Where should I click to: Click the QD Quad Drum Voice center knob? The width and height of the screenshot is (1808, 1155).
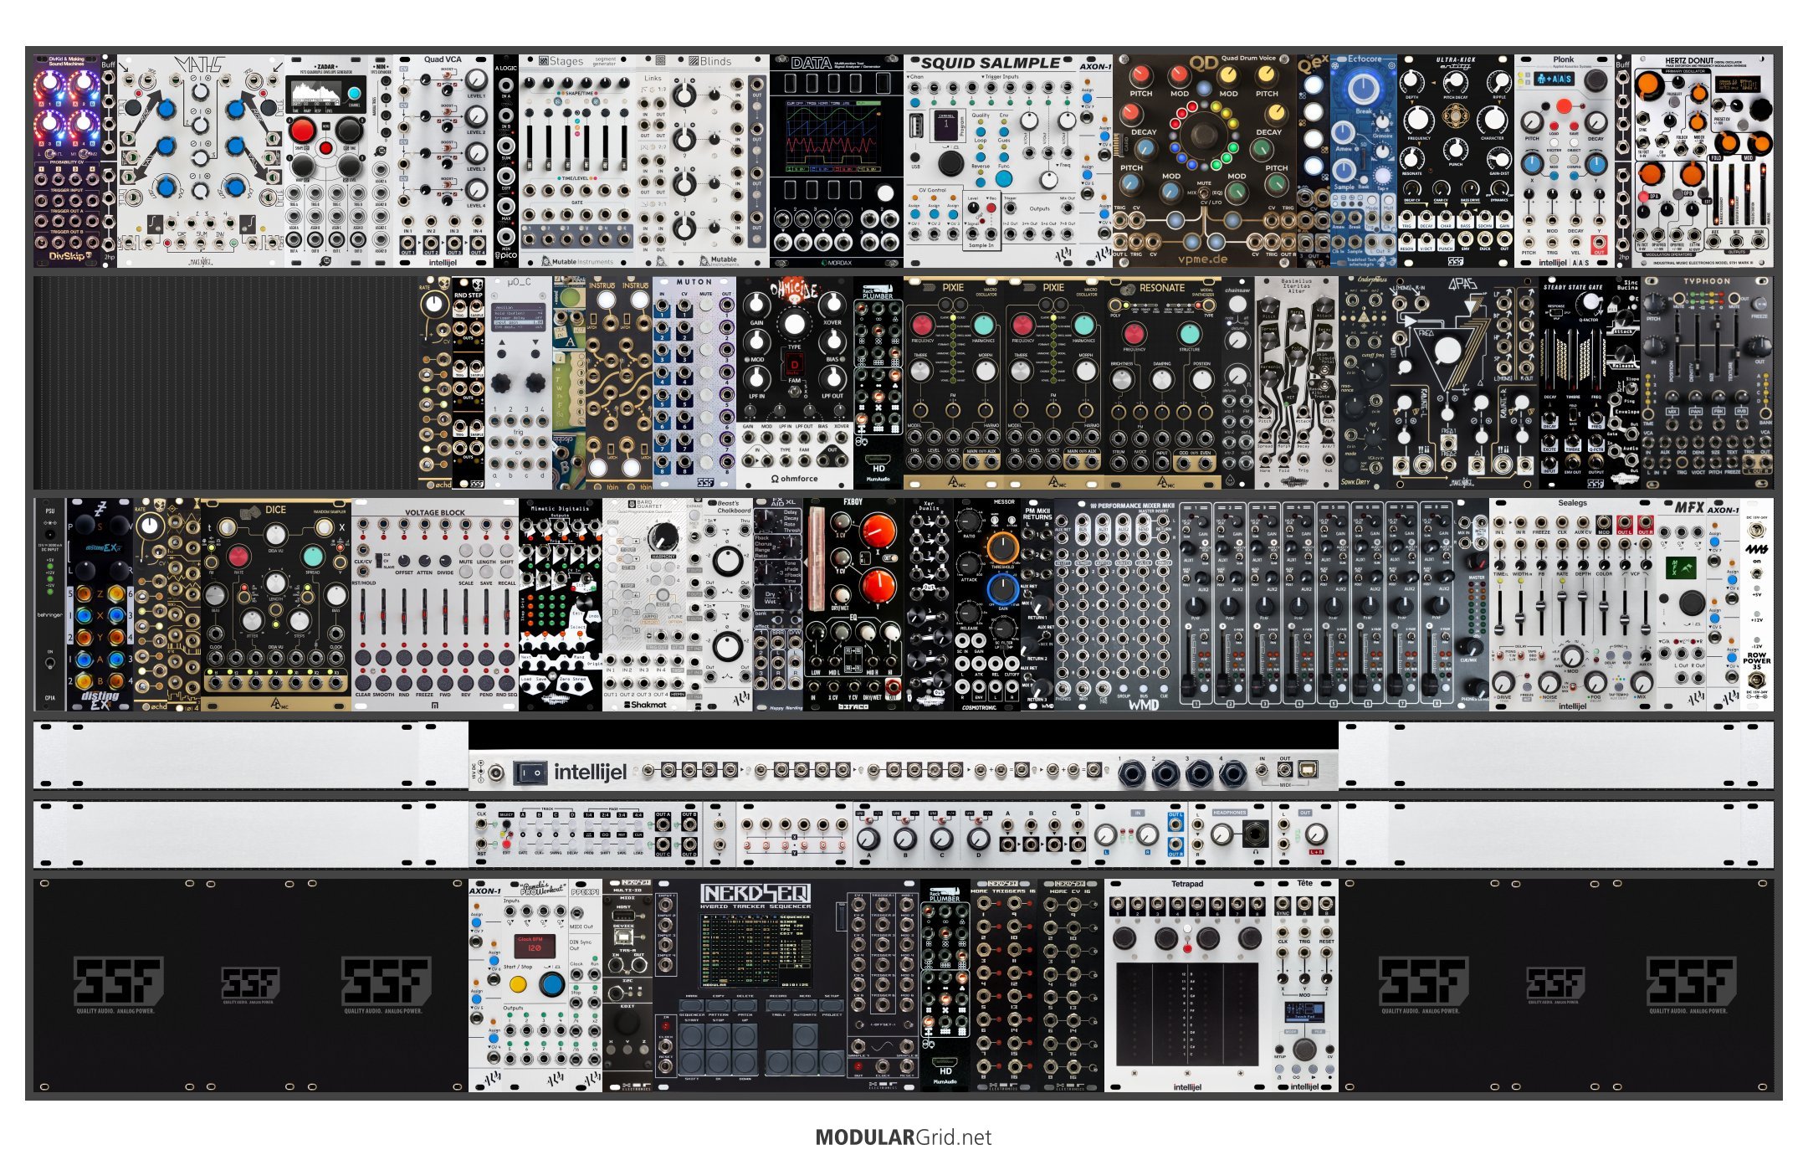pos(1203,134)
